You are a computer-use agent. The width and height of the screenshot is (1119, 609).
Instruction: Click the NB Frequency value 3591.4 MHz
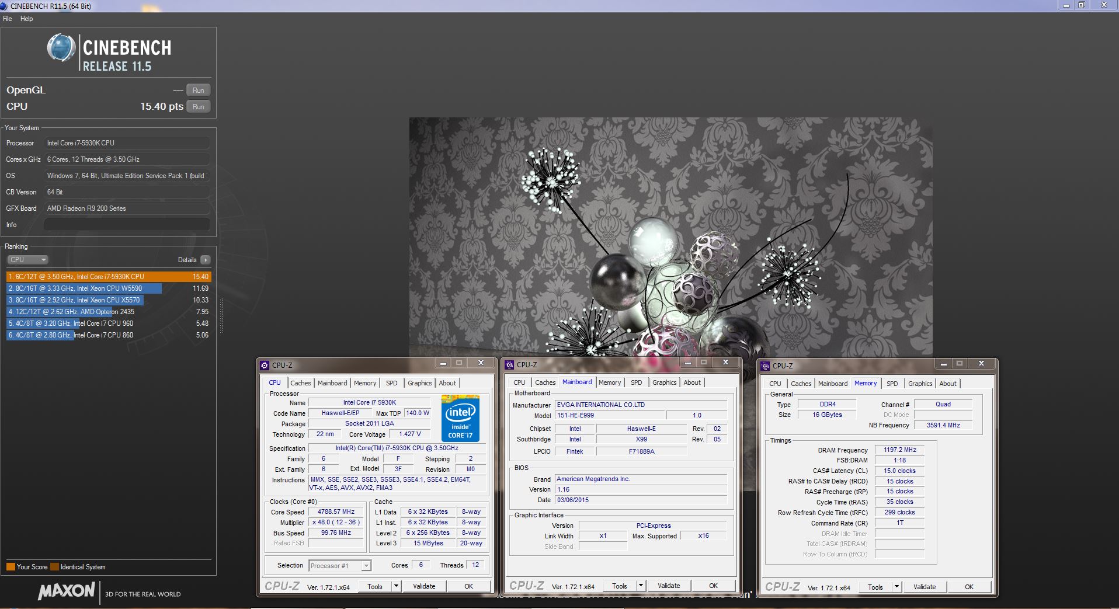[943, 426]
